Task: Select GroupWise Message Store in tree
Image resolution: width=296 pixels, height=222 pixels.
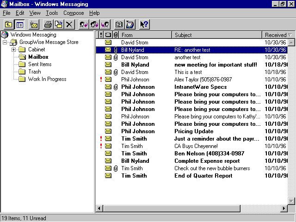Action: point(49,42)
